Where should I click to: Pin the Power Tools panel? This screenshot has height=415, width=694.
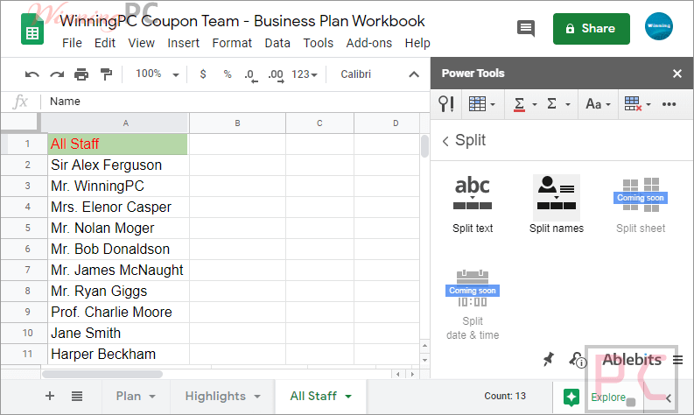click(549, 359)
